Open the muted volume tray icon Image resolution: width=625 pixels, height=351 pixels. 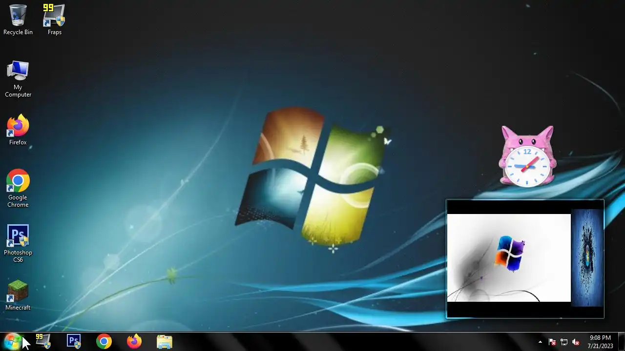[x=576, y=342]
